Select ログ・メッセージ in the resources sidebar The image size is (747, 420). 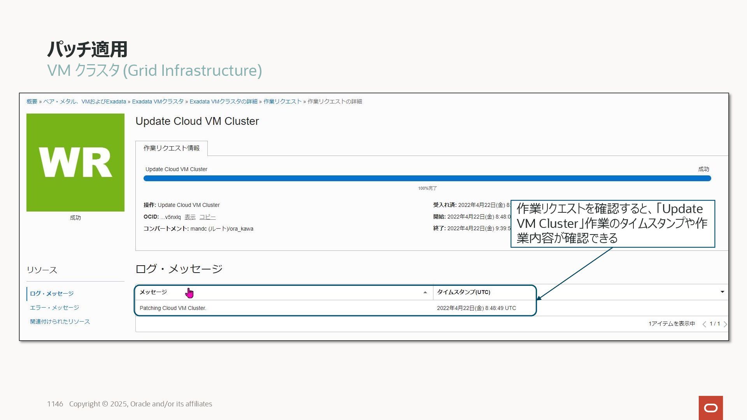coord(52,294)
